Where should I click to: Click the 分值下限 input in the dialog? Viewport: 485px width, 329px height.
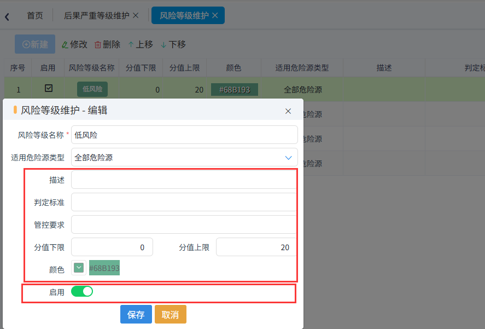pyautogui.click(x=112, y=247)
